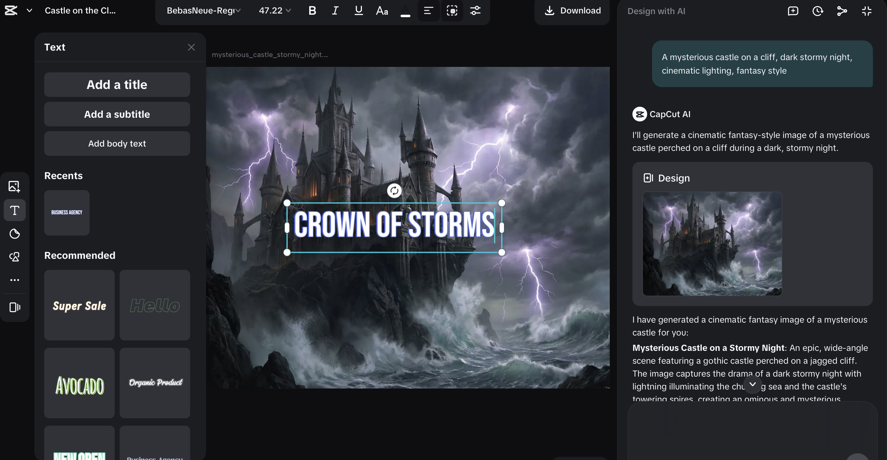
Task: Open the image upload tool in sidebar
Action: 14,186
